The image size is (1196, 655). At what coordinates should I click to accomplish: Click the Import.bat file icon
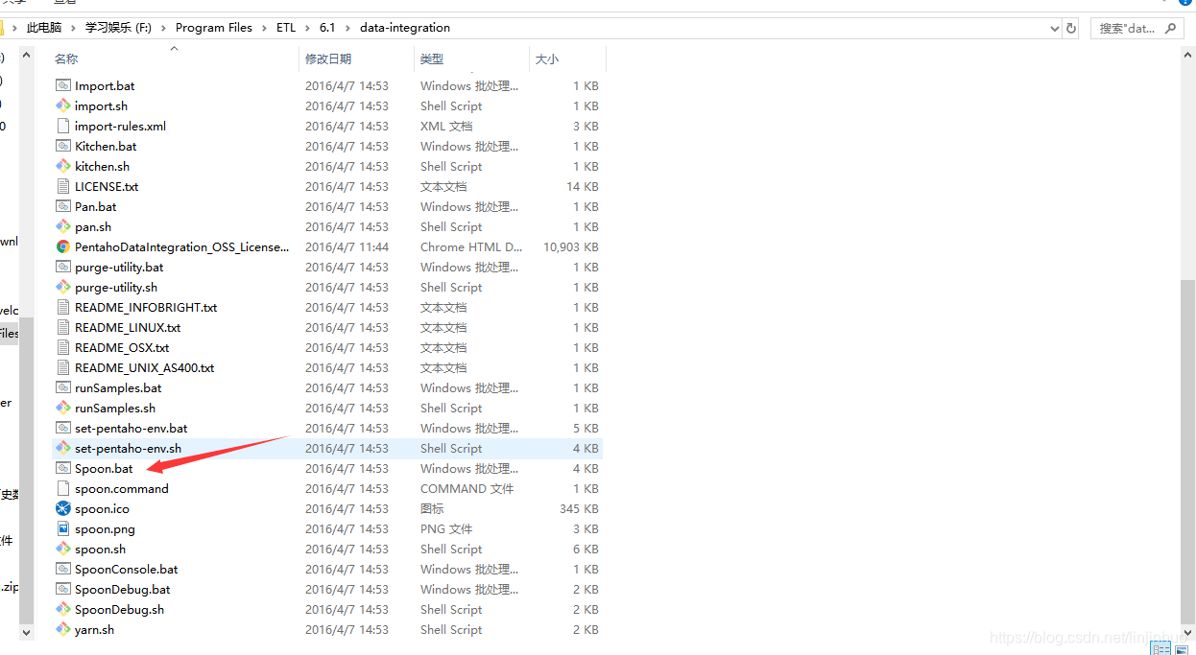coord(63,85)
